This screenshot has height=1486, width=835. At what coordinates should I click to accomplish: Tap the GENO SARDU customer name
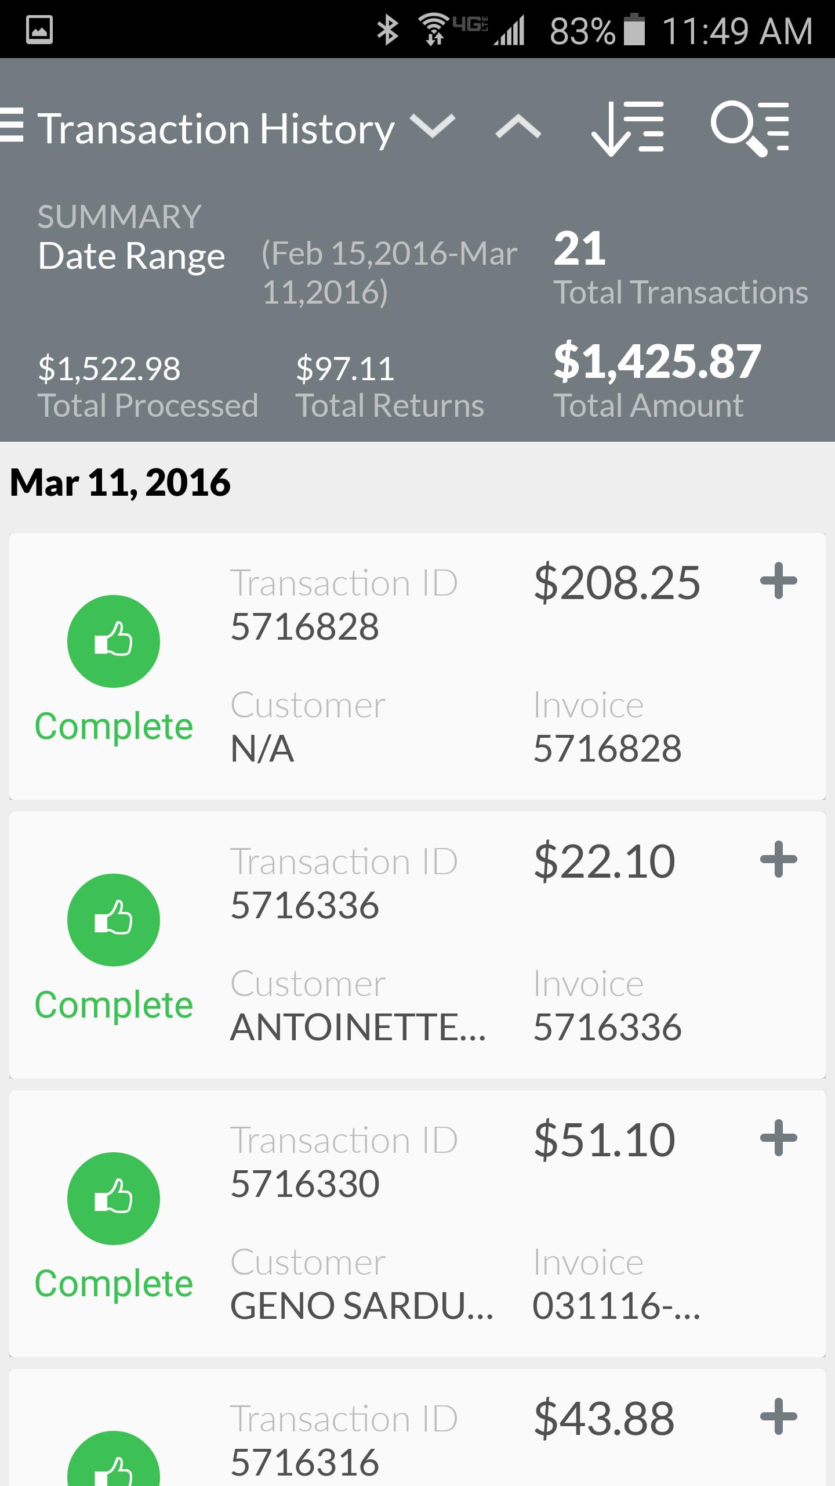pos(361,1306)
